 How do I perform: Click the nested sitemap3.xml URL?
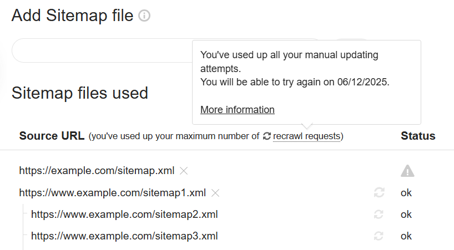[124, 236]
